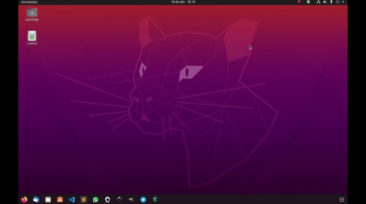The height and width of the screenshot is (204, 366).
Task: Click the red recording indicator in top bar
Action: [299, 2]
